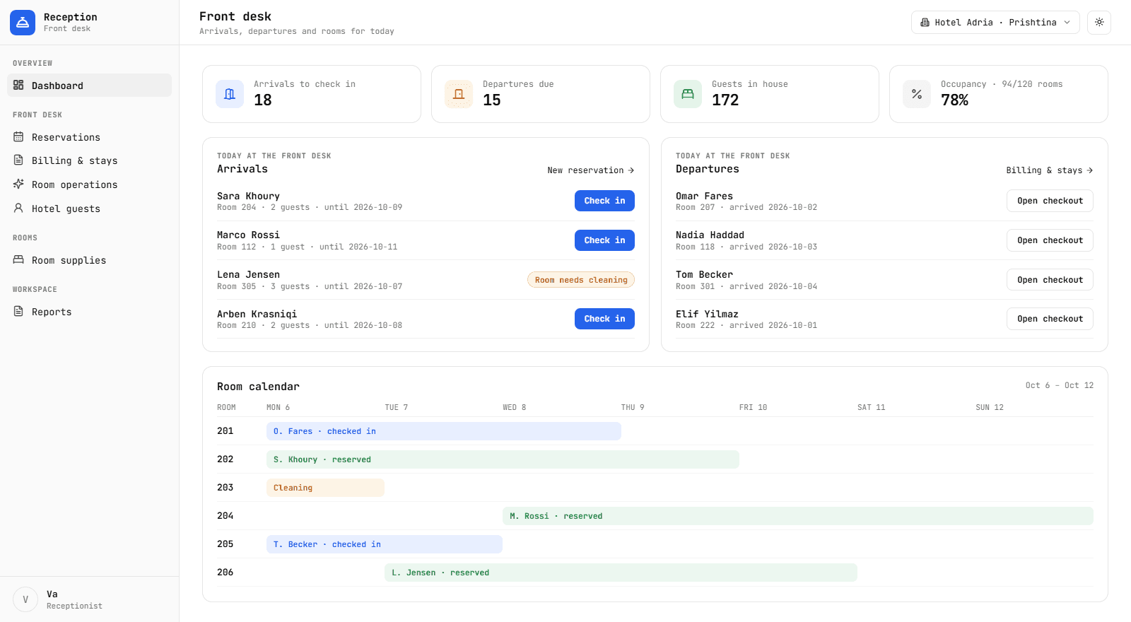Click the New reservation link

[591, 170]
